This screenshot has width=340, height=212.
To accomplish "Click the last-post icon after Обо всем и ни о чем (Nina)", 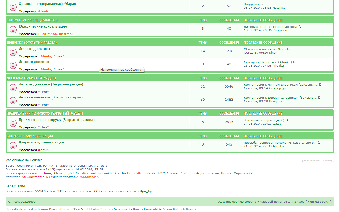I will click(x=288, y=49).
